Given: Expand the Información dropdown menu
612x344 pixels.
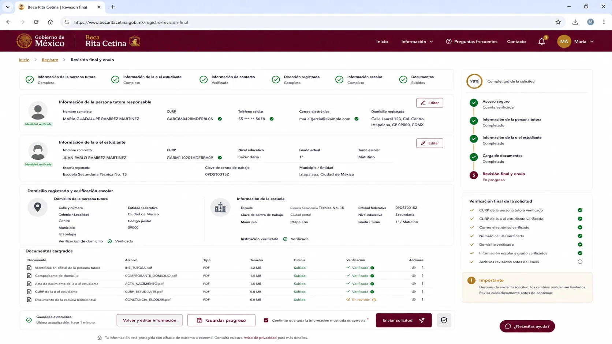Looking at the screenshot, I should pyautogui.click(x=417, y=42).
